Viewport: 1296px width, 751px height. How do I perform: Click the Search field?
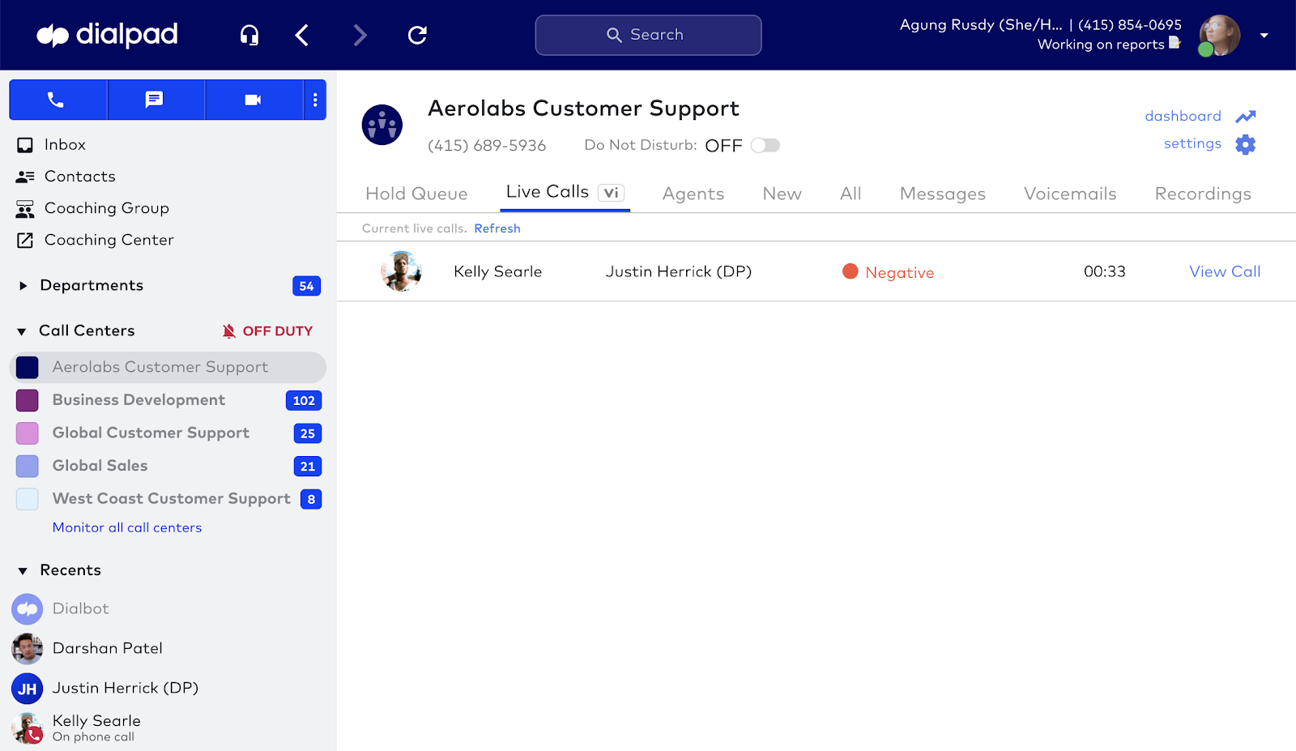[x=648, y=35]
